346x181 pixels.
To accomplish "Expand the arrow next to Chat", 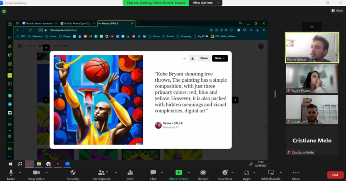I will click(162, 172).
